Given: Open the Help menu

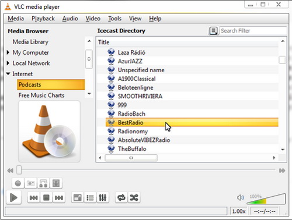Looking at the screenshot, I should pos(155,19).
